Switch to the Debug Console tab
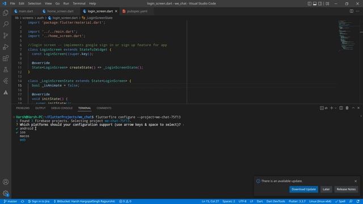363x204 pixels. coord(62,108)
